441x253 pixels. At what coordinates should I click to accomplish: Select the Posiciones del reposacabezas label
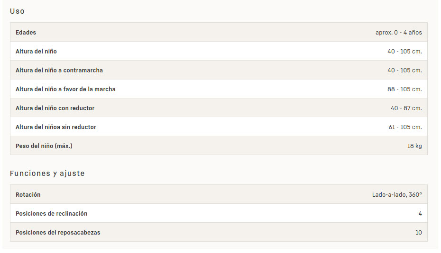click(x=58, y=233)
